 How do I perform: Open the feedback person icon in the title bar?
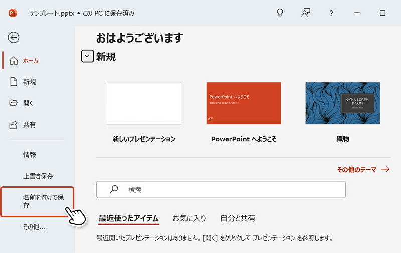(306, 13)
